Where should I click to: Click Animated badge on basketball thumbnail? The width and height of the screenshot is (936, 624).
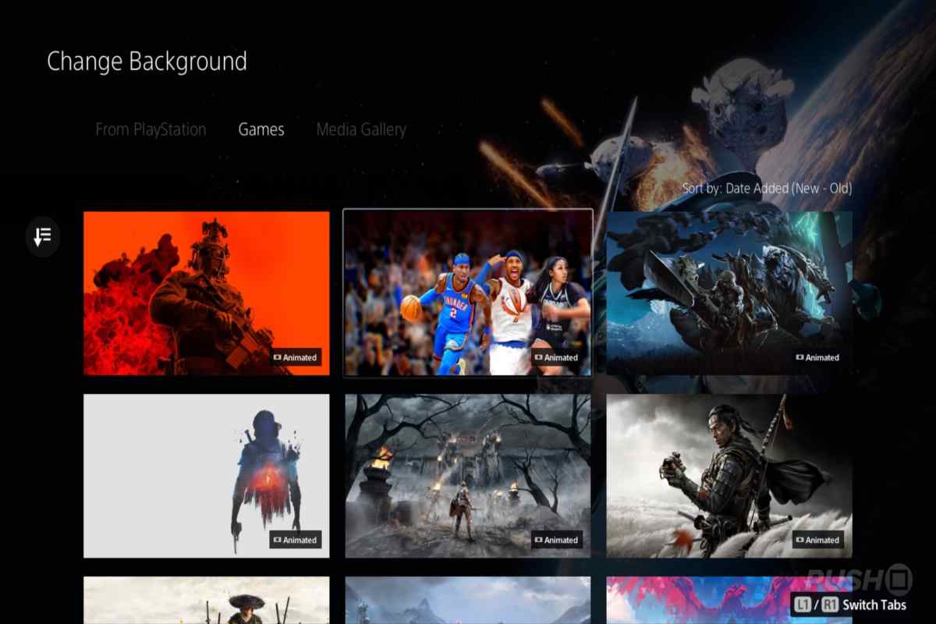(557, 357)
